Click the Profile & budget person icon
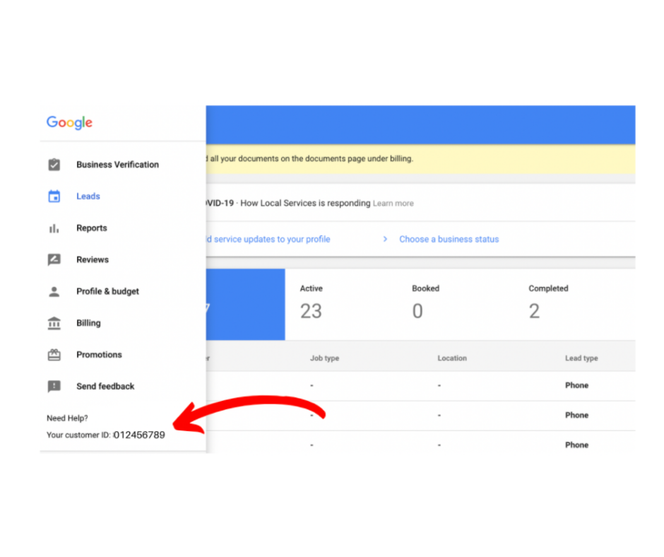The image size is (664, 557). point(54,291)
